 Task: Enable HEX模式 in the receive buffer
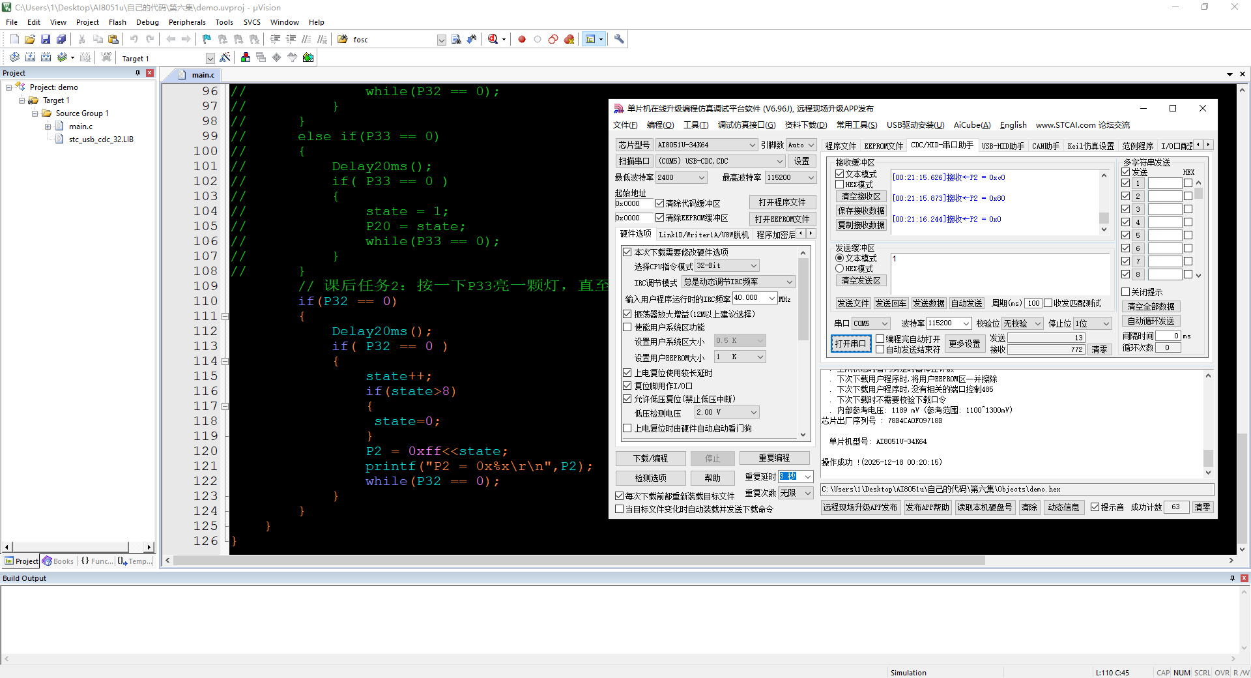point(840,184)
